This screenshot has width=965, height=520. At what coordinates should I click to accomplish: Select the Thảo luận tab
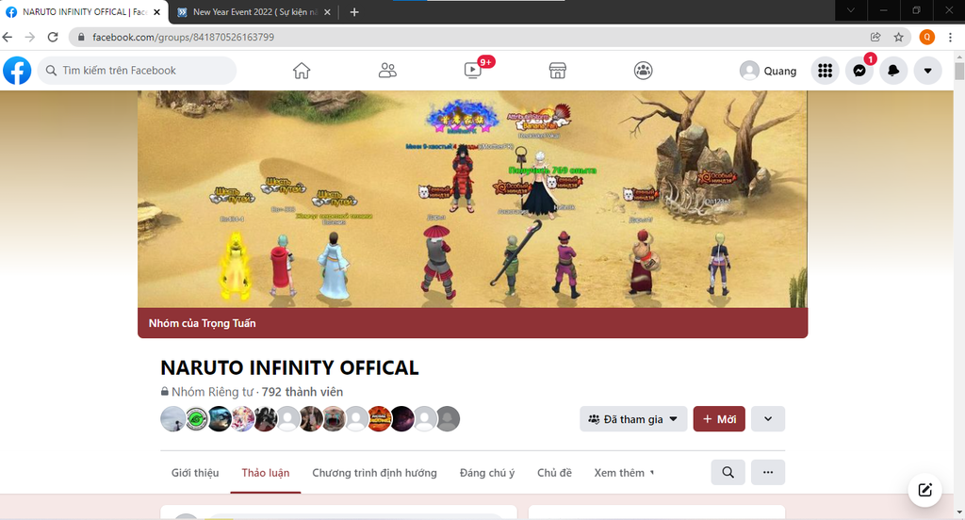[265, 473]
